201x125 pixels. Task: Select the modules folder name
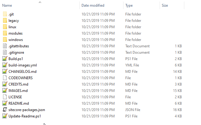pyautogui.click(x=16, y=33)
